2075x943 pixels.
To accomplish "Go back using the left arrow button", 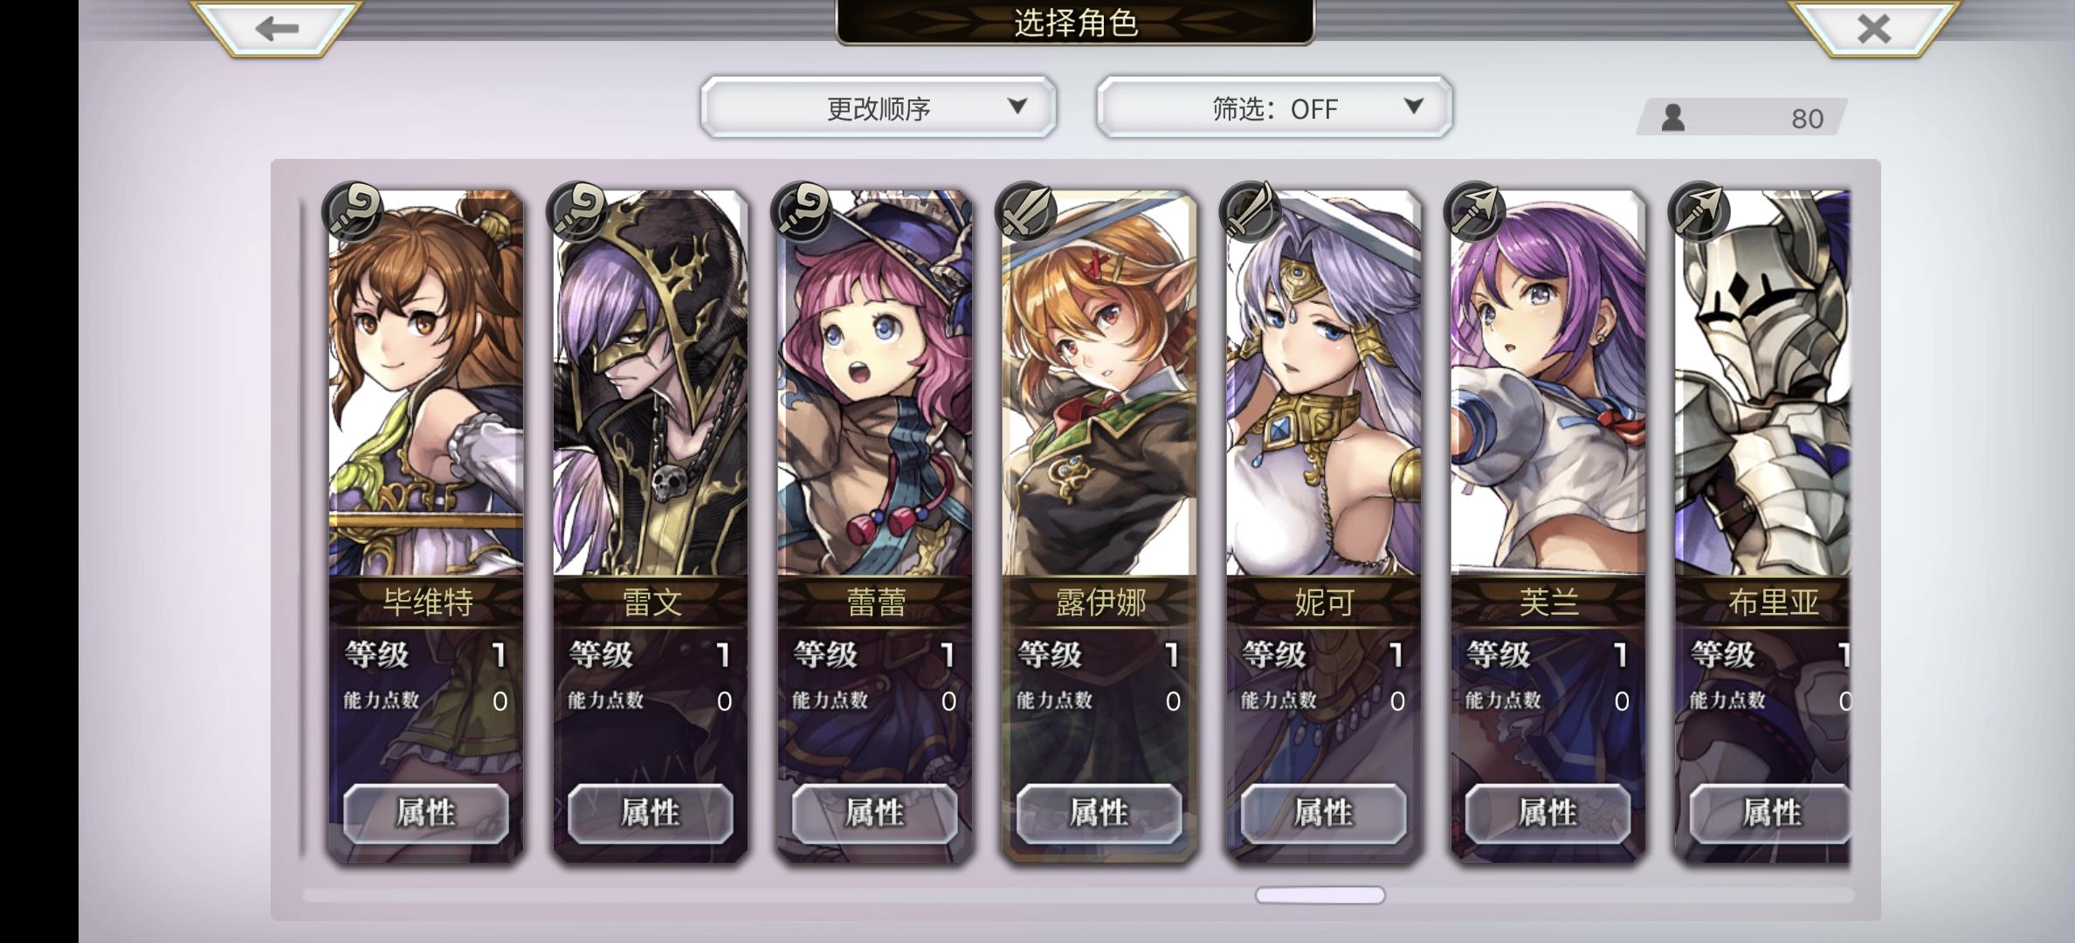I will pyautogui.click(x=277, y=28).
